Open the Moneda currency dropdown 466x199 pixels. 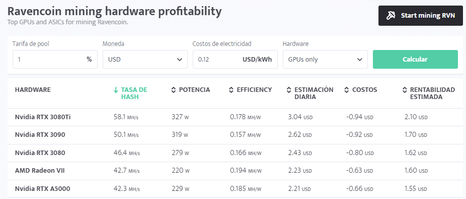(x=145, y=59)
